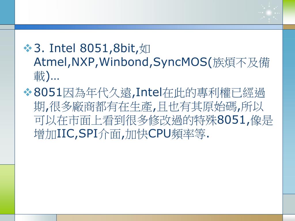Image resolution: width=295 pixels, height=221 pixels.
Task: Click the text 'IIC,SPI' in last line
Action: pos(77,134)
